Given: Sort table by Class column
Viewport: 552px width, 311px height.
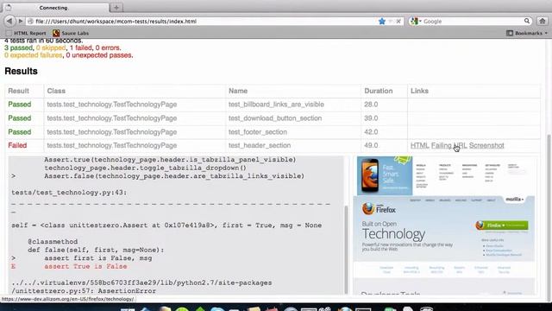Looking at the screenshot, I should point(56,91).
